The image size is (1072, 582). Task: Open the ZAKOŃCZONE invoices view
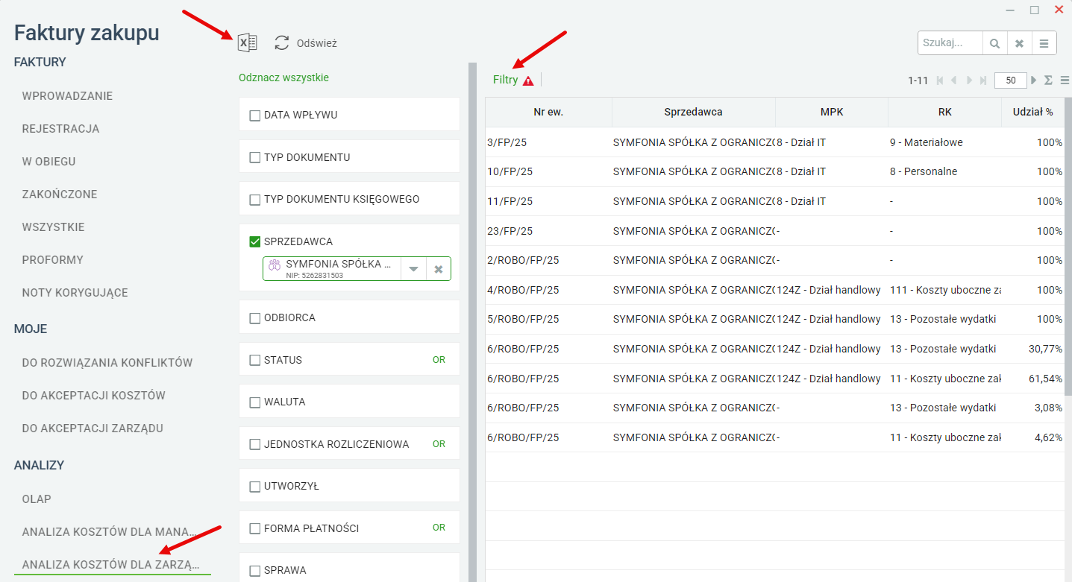click(x=60, y=194)
